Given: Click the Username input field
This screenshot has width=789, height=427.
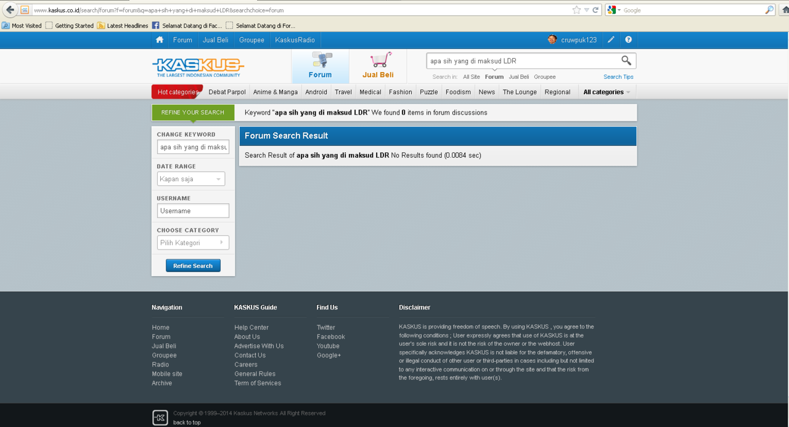Looking at the screenshot, I should pos(193,211).
